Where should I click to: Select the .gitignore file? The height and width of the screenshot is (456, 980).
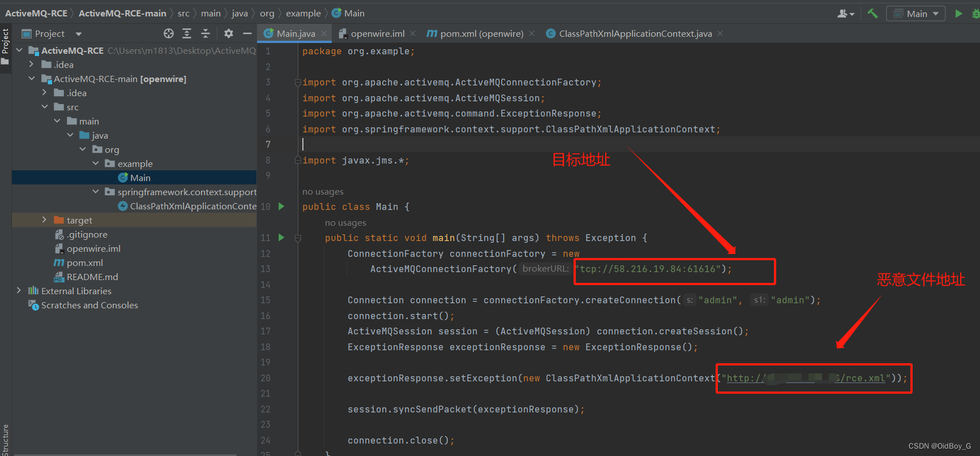pyautogui.click(x=80, y=234)
